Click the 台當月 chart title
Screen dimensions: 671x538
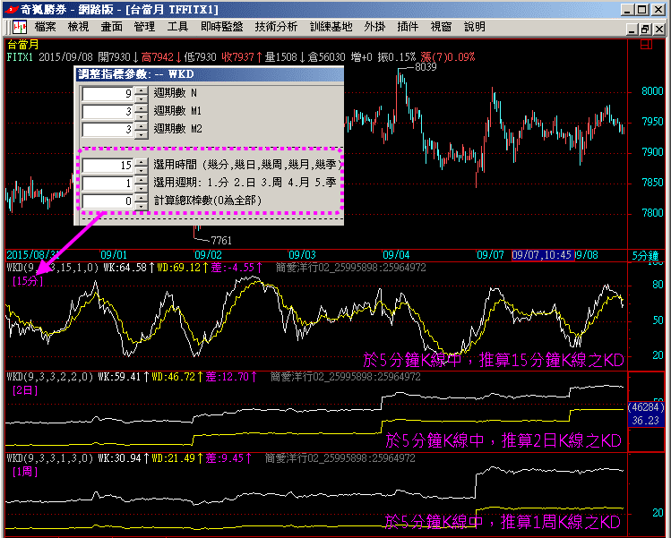click(23, 45)
